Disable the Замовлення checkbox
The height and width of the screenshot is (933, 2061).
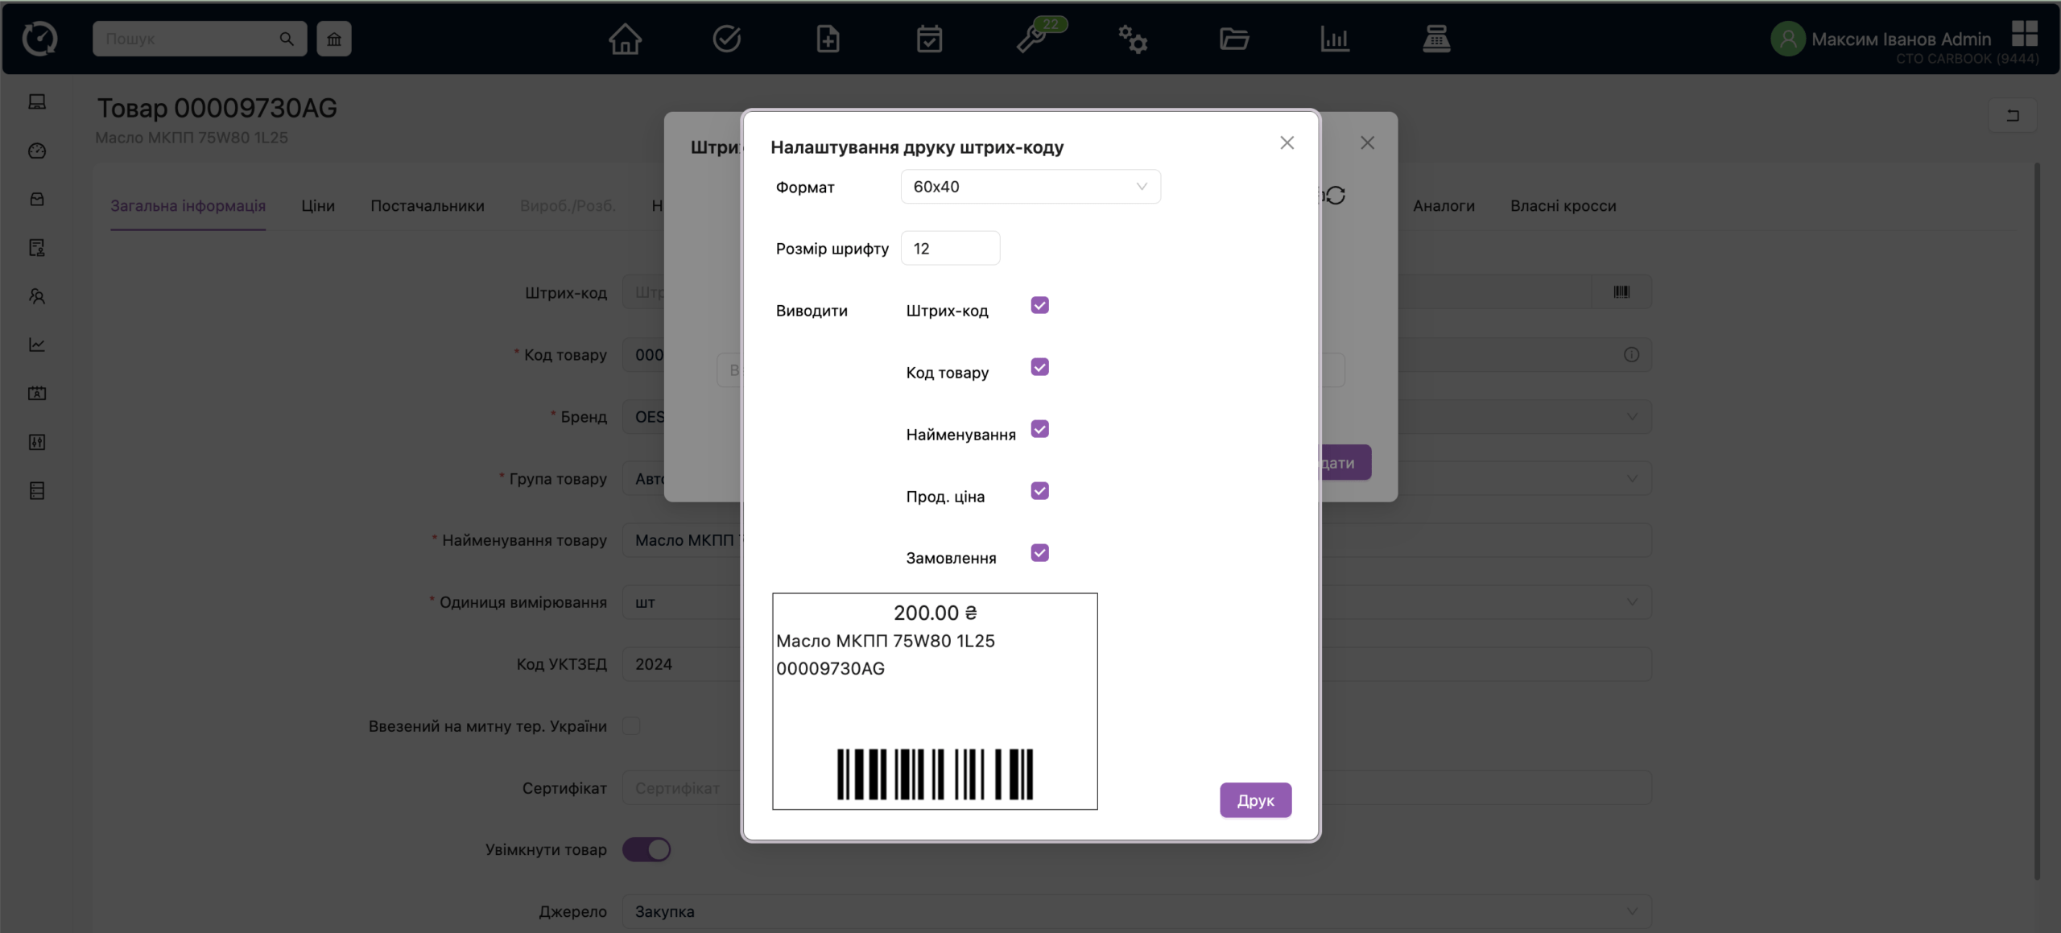click(x=1039, y=553)
